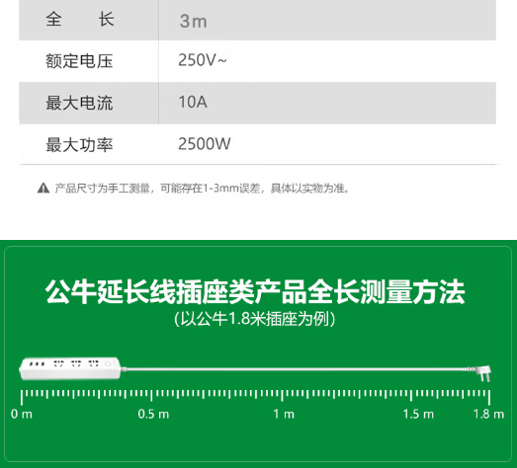Click the plug at cable end
Image resolution: width=517 pixels, height=468 pixels.
482,373
